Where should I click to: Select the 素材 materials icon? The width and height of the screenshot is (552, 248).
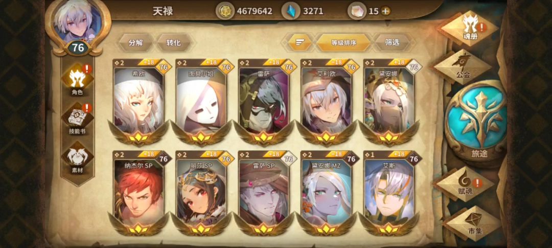[x=78, y=159]
